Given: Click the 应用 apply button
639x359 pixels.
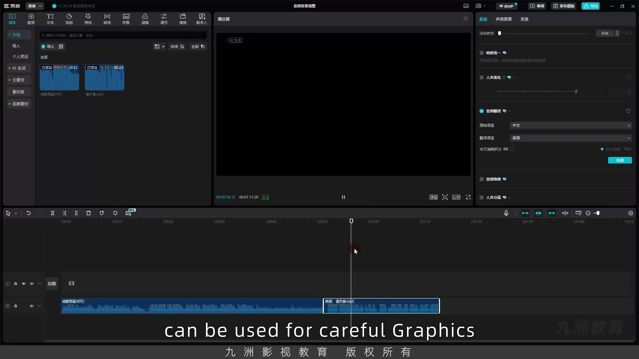Looking at the screenshot, I should coord(620,160).
